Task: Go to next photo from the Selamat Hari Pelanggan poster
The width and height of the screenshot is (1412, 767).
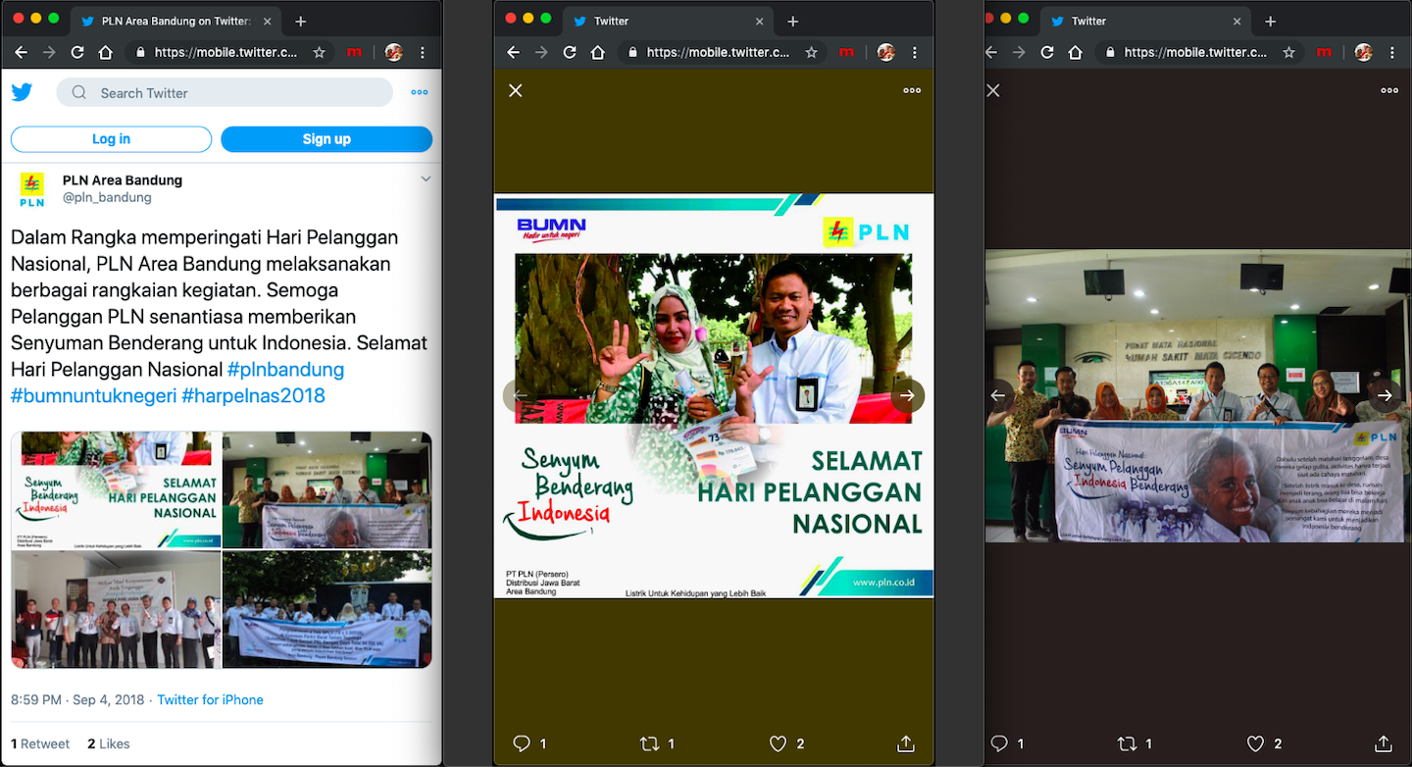Action: [x=907, y=395]
